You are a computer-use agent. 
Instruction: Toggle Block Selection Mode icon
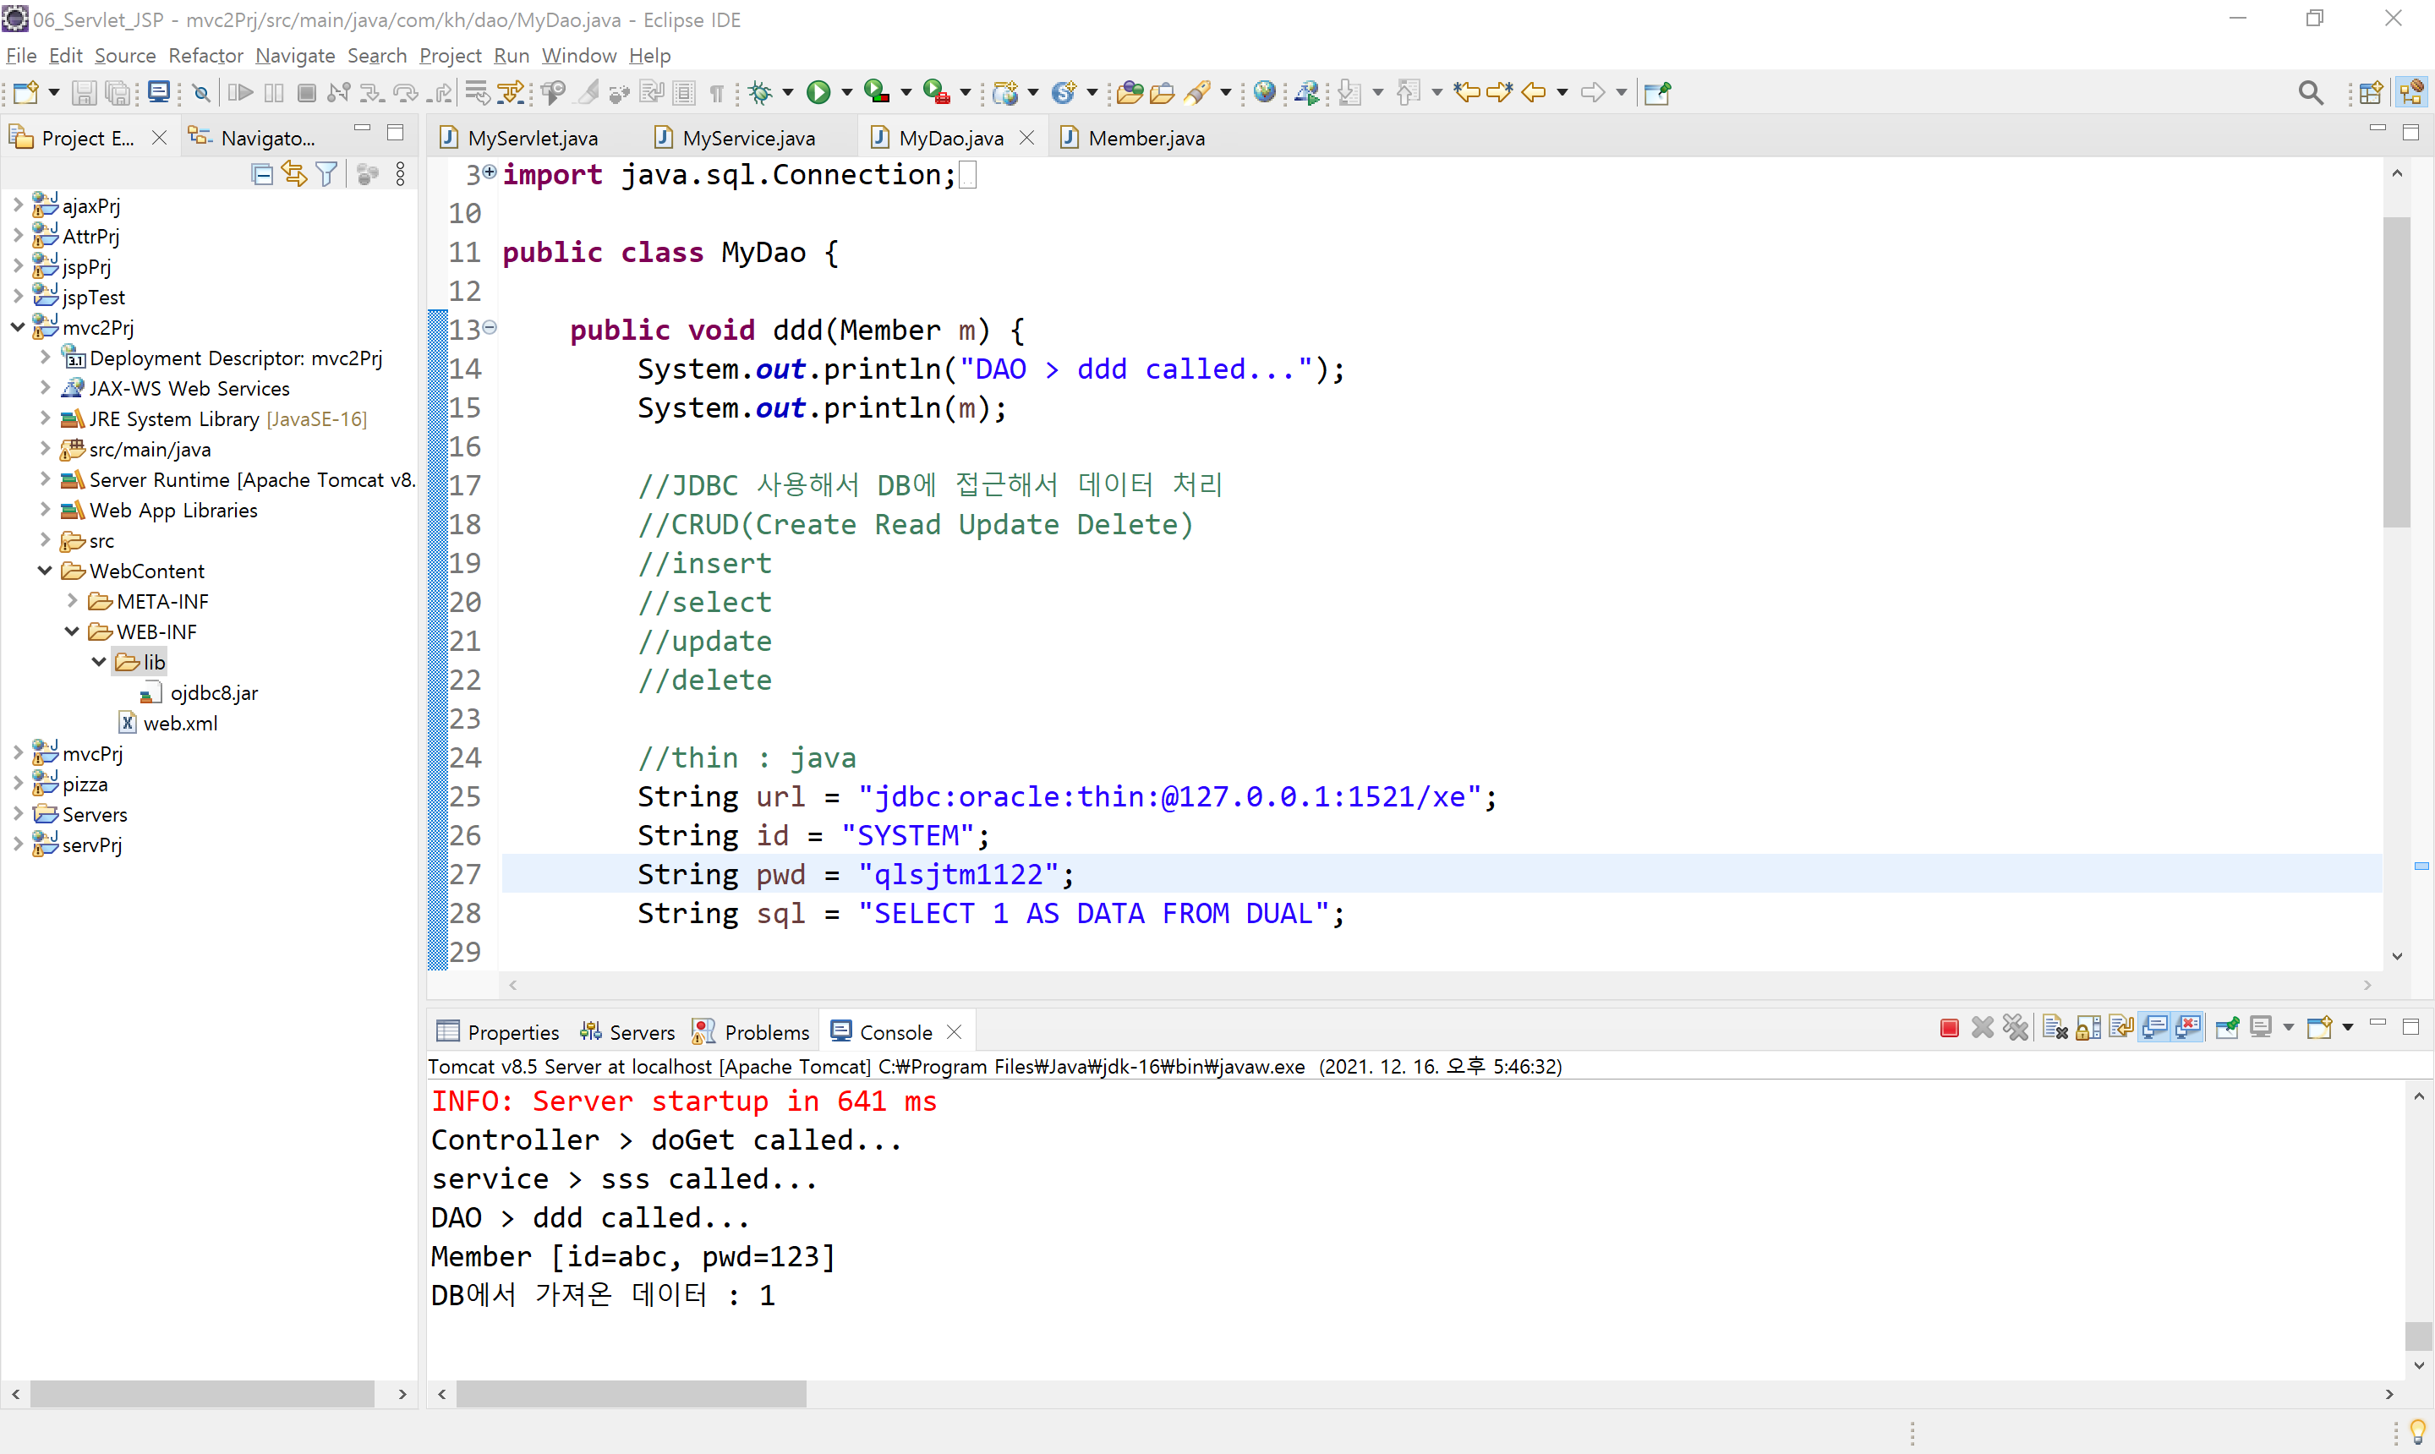pos(684,92)
